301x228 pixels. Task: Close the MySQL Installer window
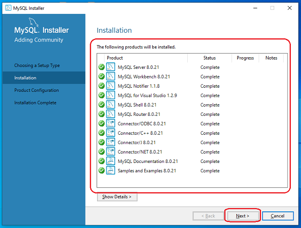pos(289,8)
